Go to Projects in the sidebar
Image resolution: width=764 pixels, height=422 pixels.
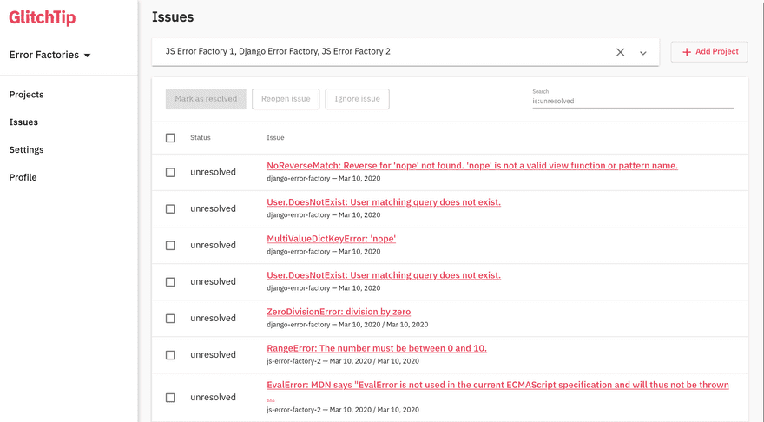pyautogui.click(x=26, y=95)
